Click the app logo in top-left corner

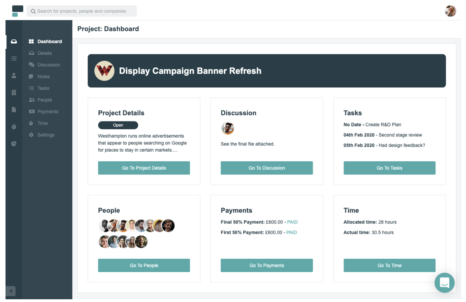point(17,11)
